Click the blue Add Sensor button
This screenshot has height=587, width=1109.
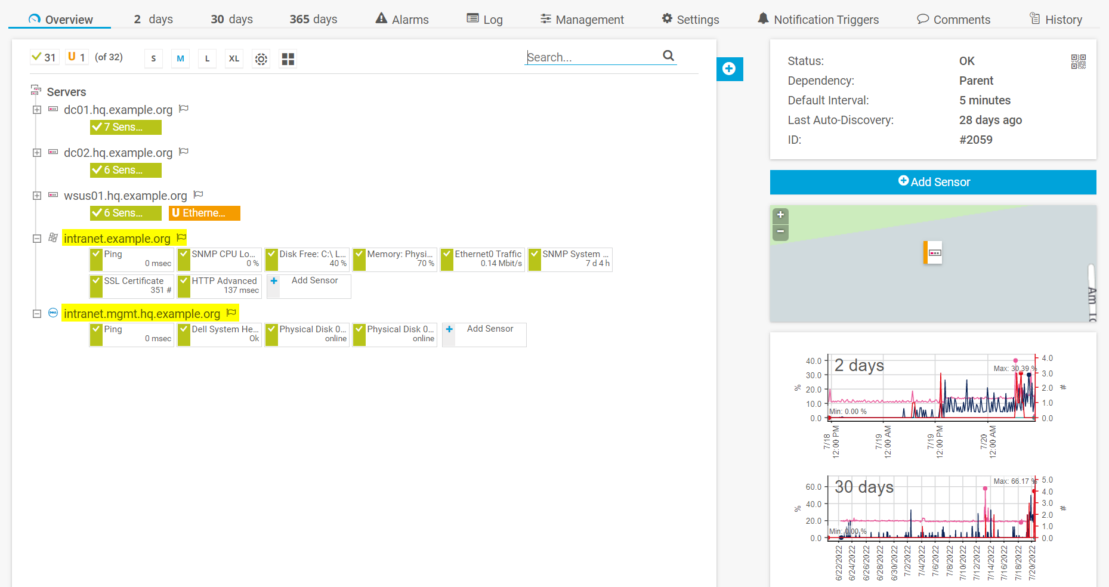pyautogui.click(x=933, y=182)
